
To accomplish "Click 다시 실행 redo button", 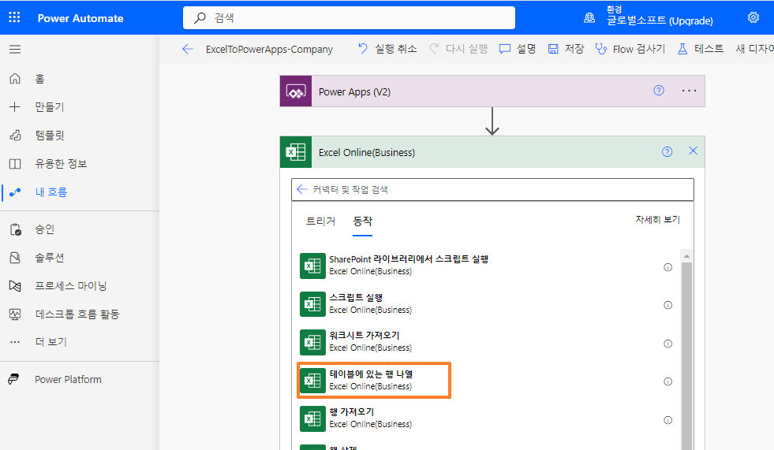I will [458, 49].
